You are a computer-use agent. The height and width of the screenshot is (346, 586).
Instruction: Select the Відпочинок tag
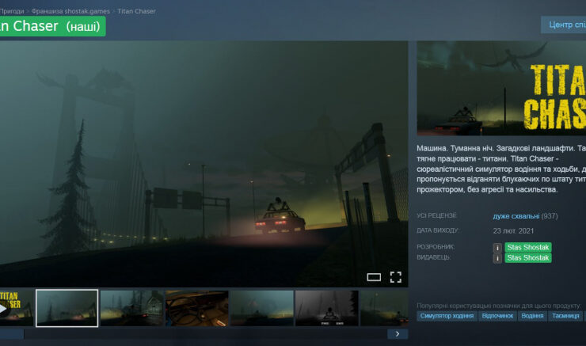(498, 316)
